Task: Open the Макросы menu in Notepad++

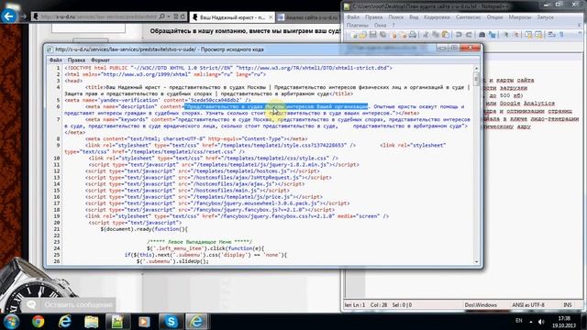Action: point(520,17)
